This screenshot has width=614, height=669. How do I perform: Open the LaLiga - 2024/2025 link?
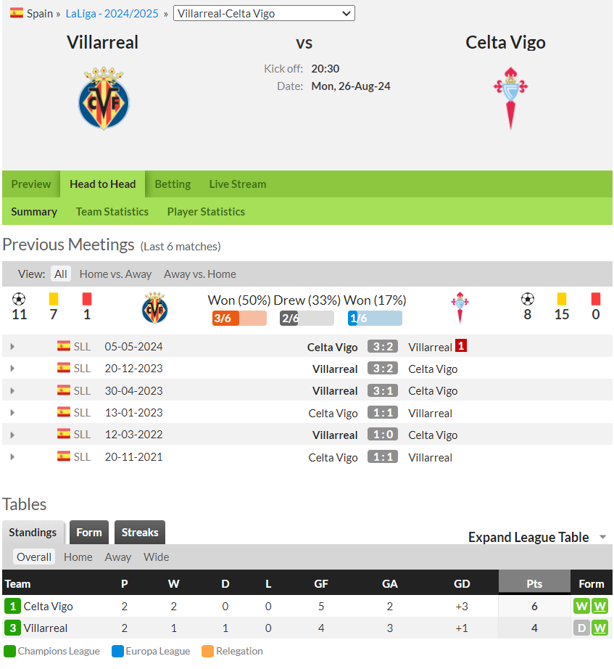pyautogui.click(x=112, y=13)
